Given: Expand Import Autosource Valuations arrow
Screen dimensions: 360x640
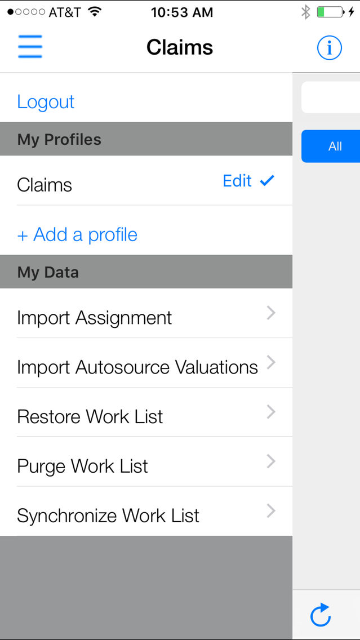Looking at the screenshot, I should pyautogui.click(x=271, y=362).
